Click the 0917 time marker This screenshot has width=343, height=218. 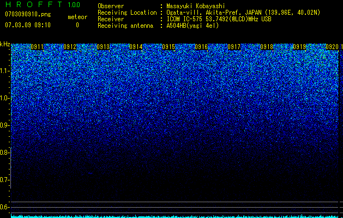(x=234, y=47)
